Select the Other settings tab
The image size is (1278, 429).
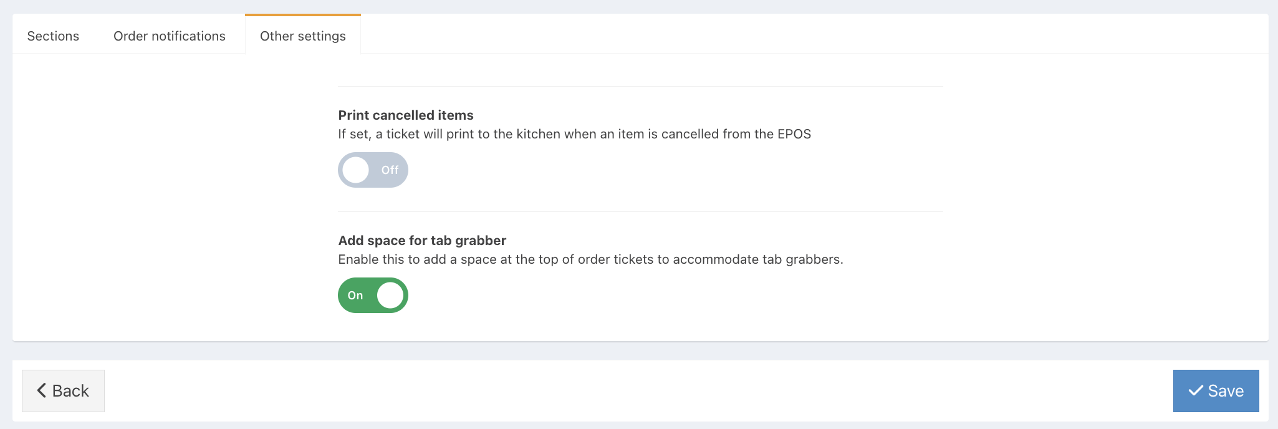click(x=303, y=36)
